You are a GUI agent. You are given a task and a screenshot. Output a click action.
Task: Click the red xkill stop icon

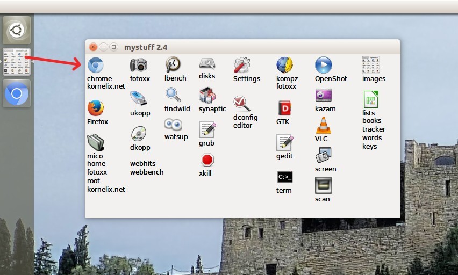207,160
